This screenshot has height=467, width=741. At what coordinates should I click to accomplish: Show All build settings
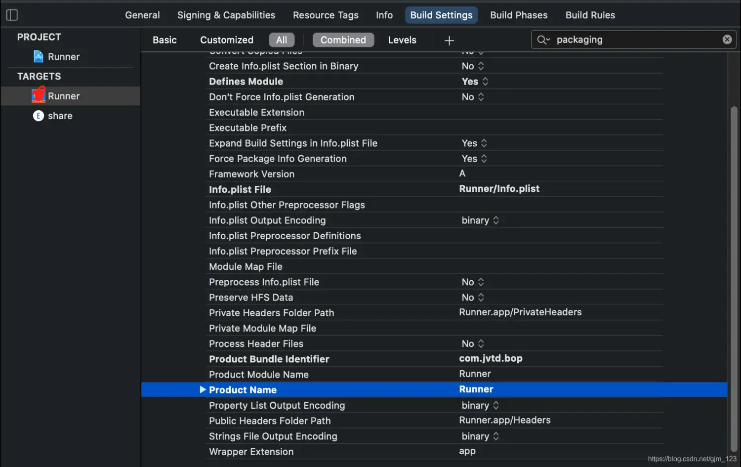coord(282,40)
